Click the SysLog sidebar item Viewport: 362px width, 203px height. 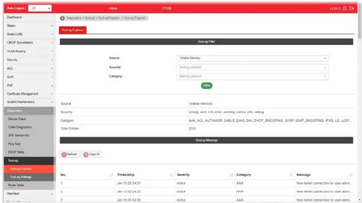29,160
